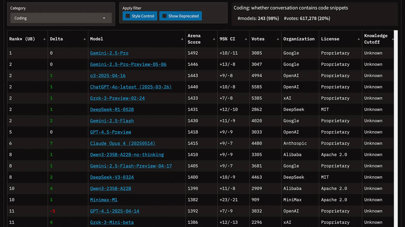Select the Anthropic organization cell
The height and width of the screenshot is (227, 405).
coord(295,143)
